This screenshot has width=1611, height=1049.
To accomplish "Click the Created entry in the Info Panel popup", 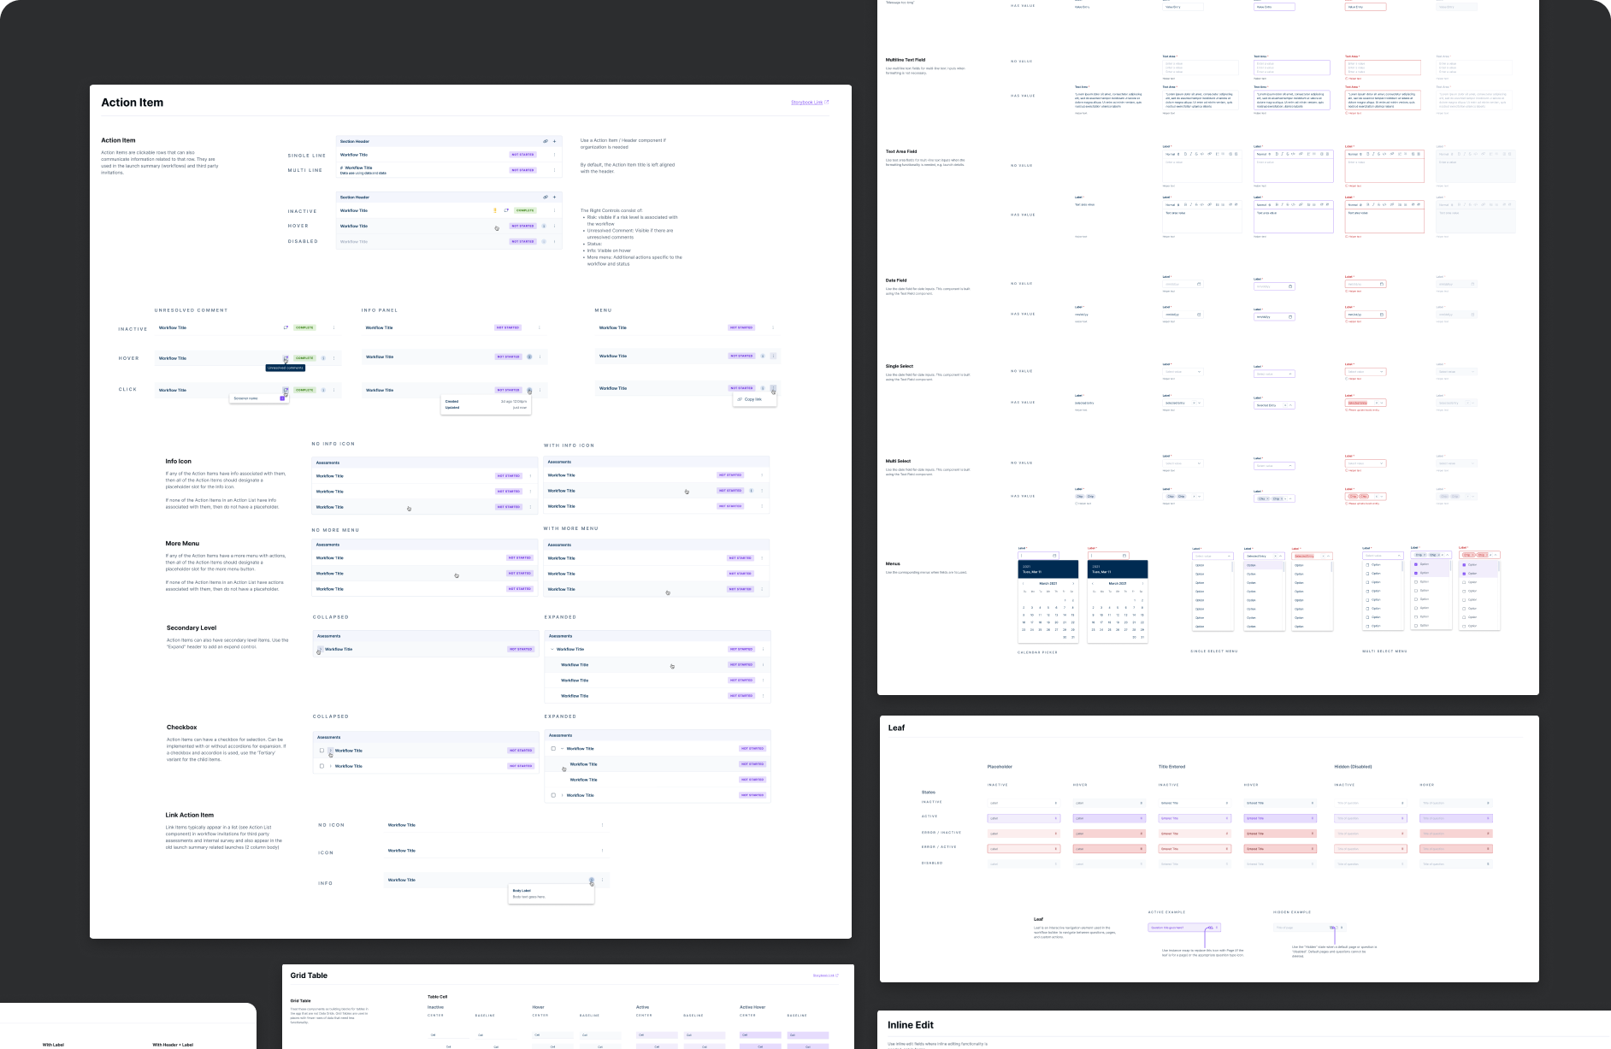I will click(453, 401).
